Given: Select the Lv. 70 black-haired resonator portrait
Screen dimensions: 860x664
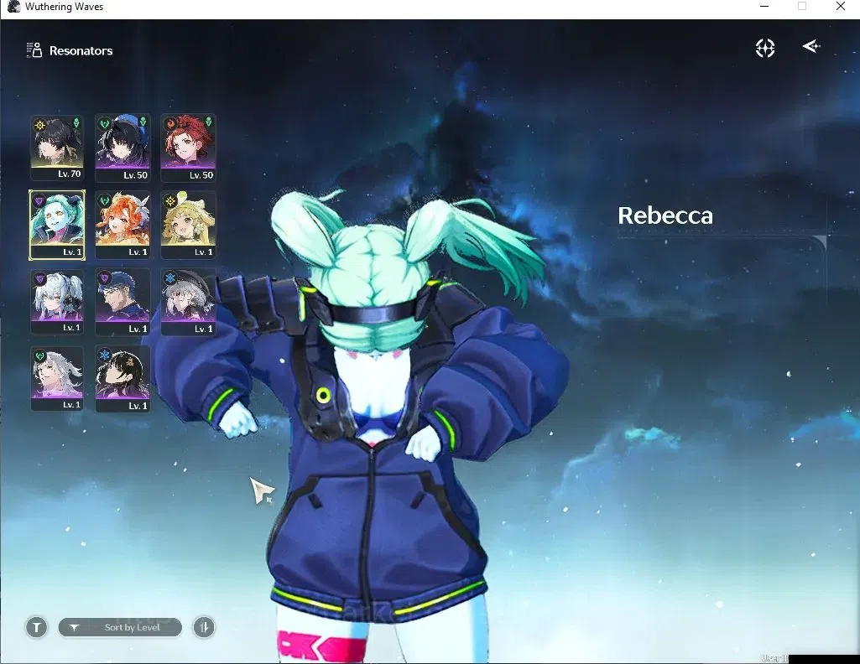Looking at the screenshot, I should (x=56, y=148).
